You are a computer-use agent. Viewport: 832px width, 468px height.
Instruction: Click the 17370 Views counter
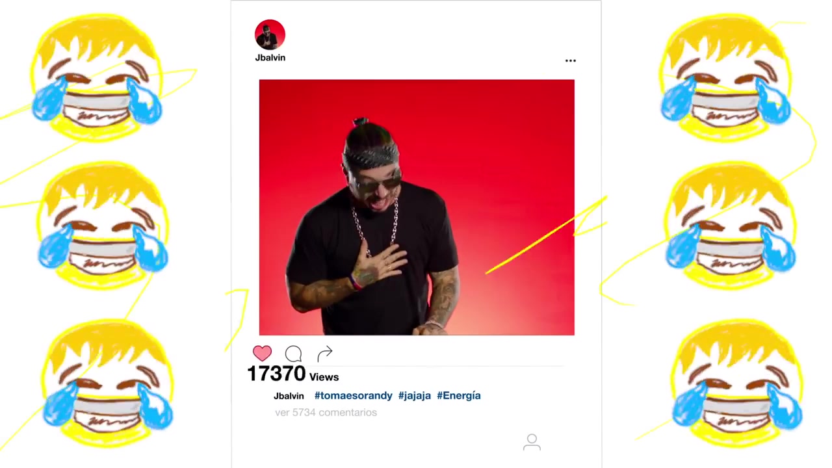point(292,374)
